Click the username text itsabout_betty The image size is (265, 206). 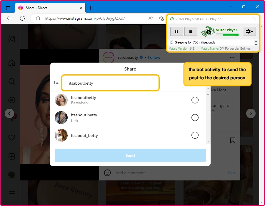point(84,135)
